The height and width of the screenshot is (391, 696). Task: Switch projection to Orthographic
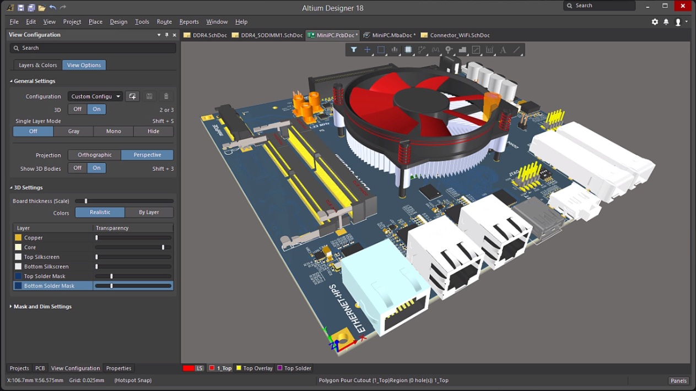95,155
